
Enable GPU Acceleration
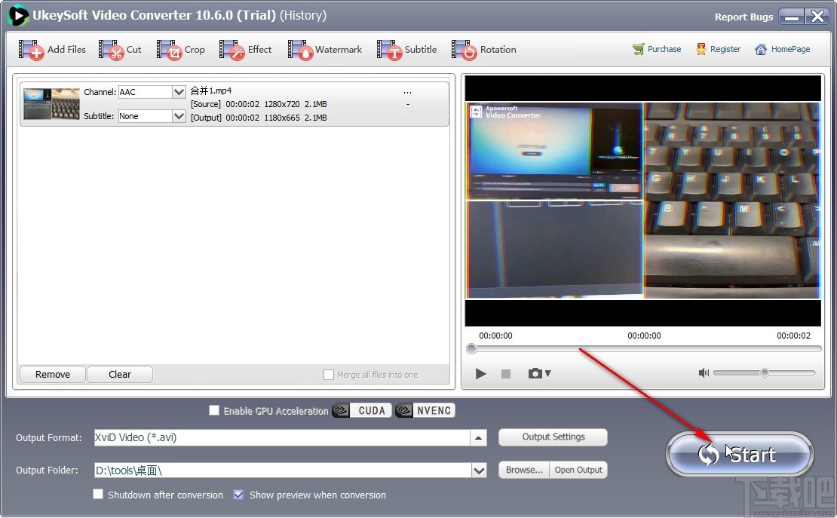[214, 410]
